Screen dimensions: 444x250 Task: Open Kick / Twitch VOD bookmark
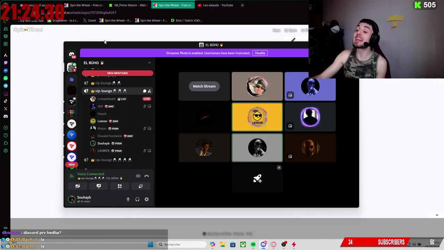pos(186,20)
